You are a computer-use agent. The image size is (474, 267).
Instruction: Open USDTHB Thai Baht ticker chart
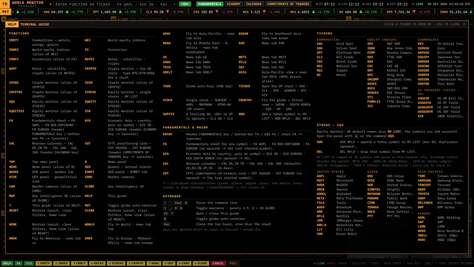tap(440, 84)
